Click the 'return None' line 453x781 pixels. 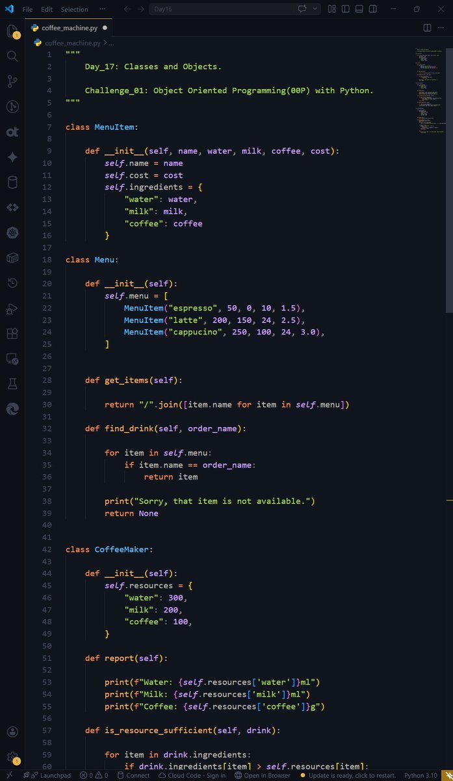tap(131, 513)
